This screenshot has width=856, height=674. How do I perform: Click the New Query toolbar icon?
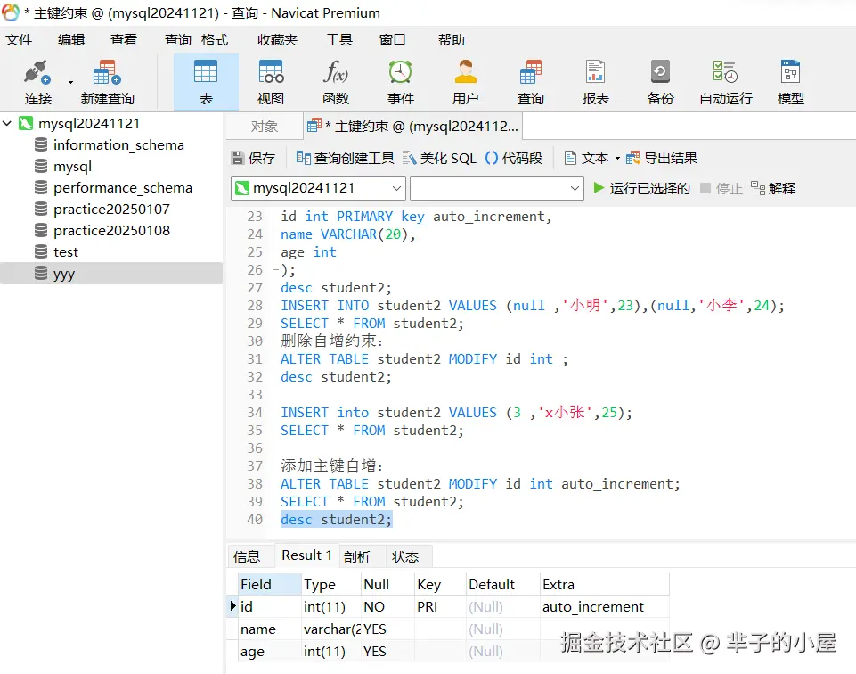tap(107, 72)
